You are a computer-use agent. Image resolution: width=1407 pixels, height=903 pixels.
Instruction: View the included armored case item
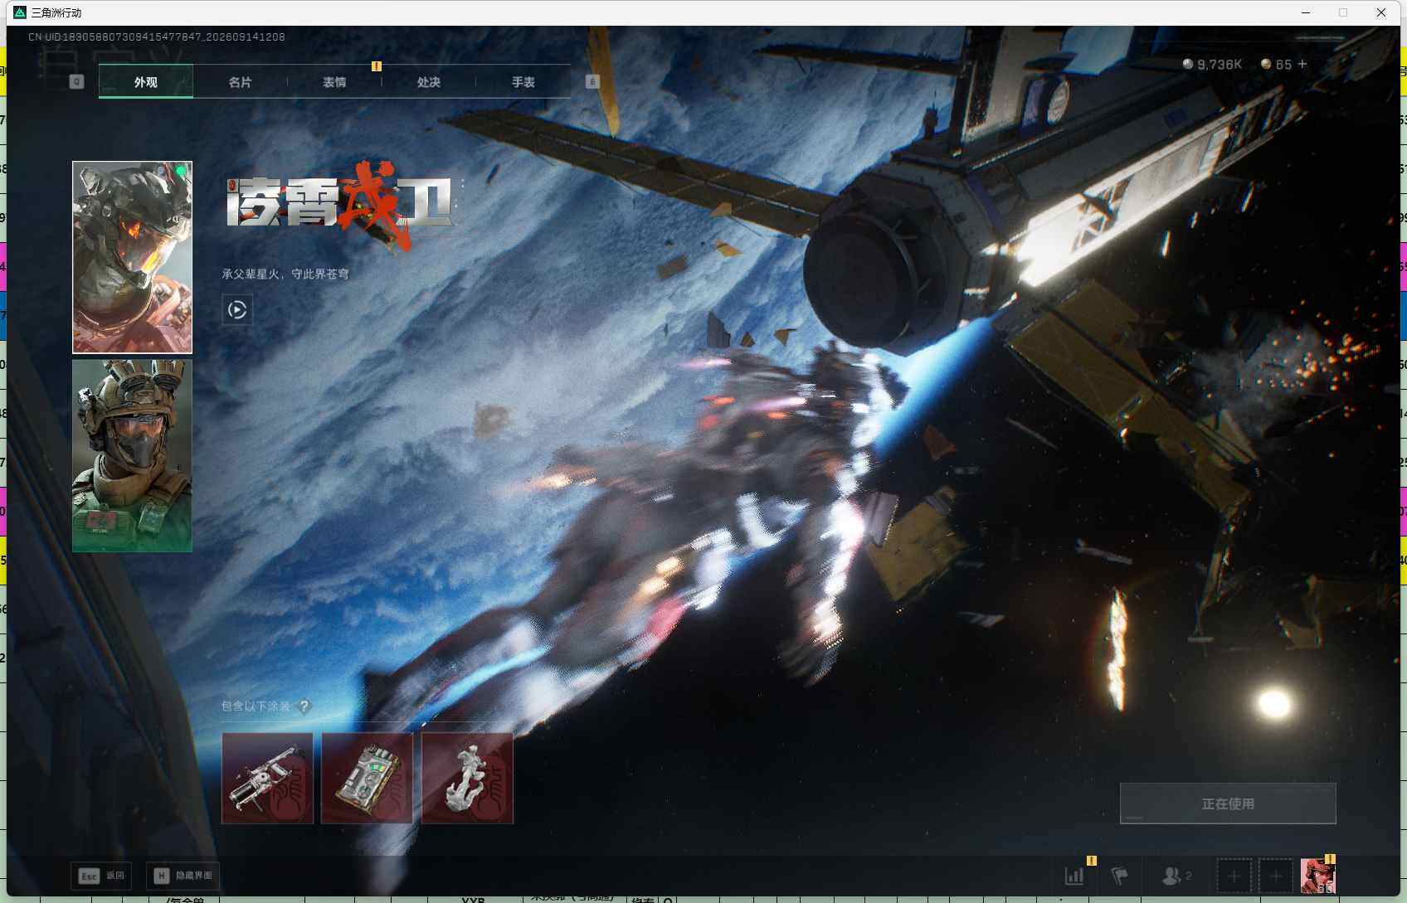[367, 778]
